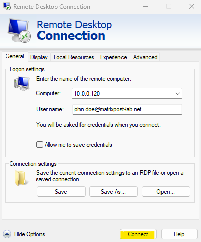Click the Hide Options text link
The height and width of the screenshot is (242, 201).
29,234
